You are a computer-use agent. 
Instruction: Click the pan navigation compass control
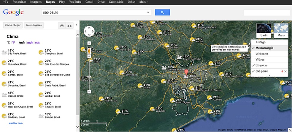point(89,31)
